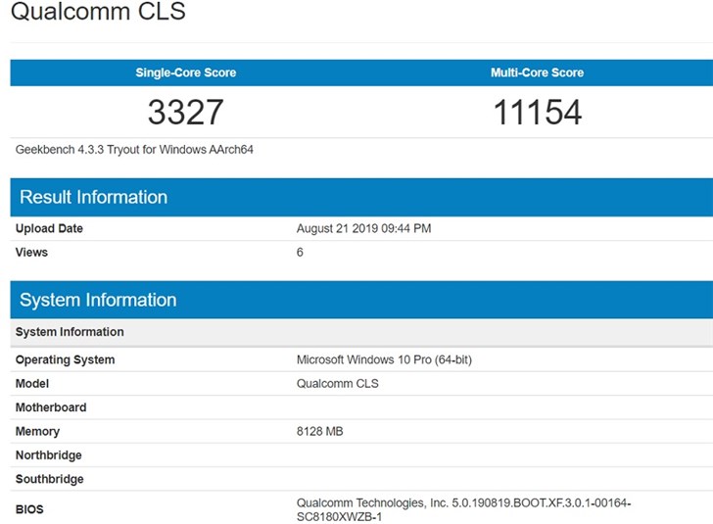This screenshot has width=713, height=524.
Task: Click the views count value 6
Action: coord(300,253)
